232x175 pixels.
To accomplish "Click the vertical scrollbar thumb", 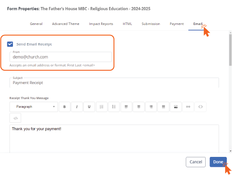I will tap(230, 50).
